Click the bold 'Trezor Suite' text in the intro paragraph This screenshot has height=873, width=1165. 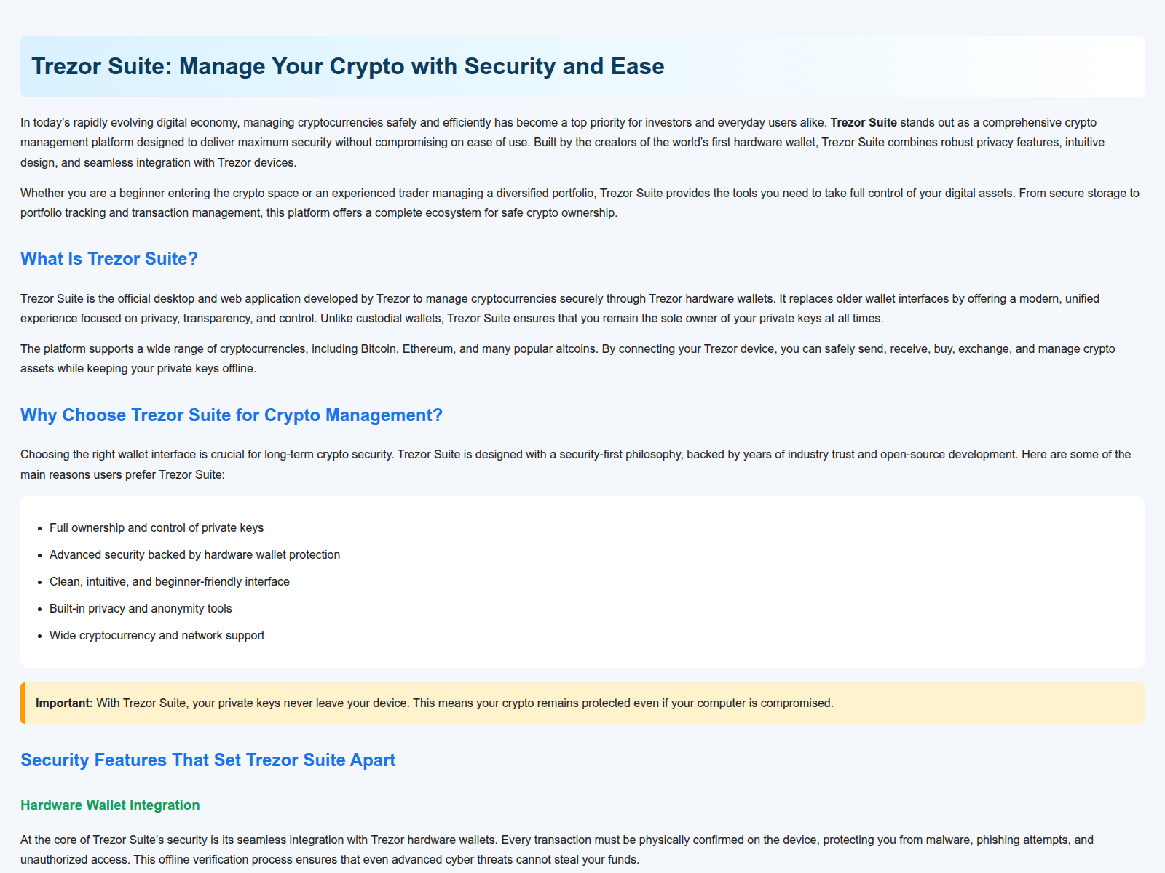click(x=864, y=123)
